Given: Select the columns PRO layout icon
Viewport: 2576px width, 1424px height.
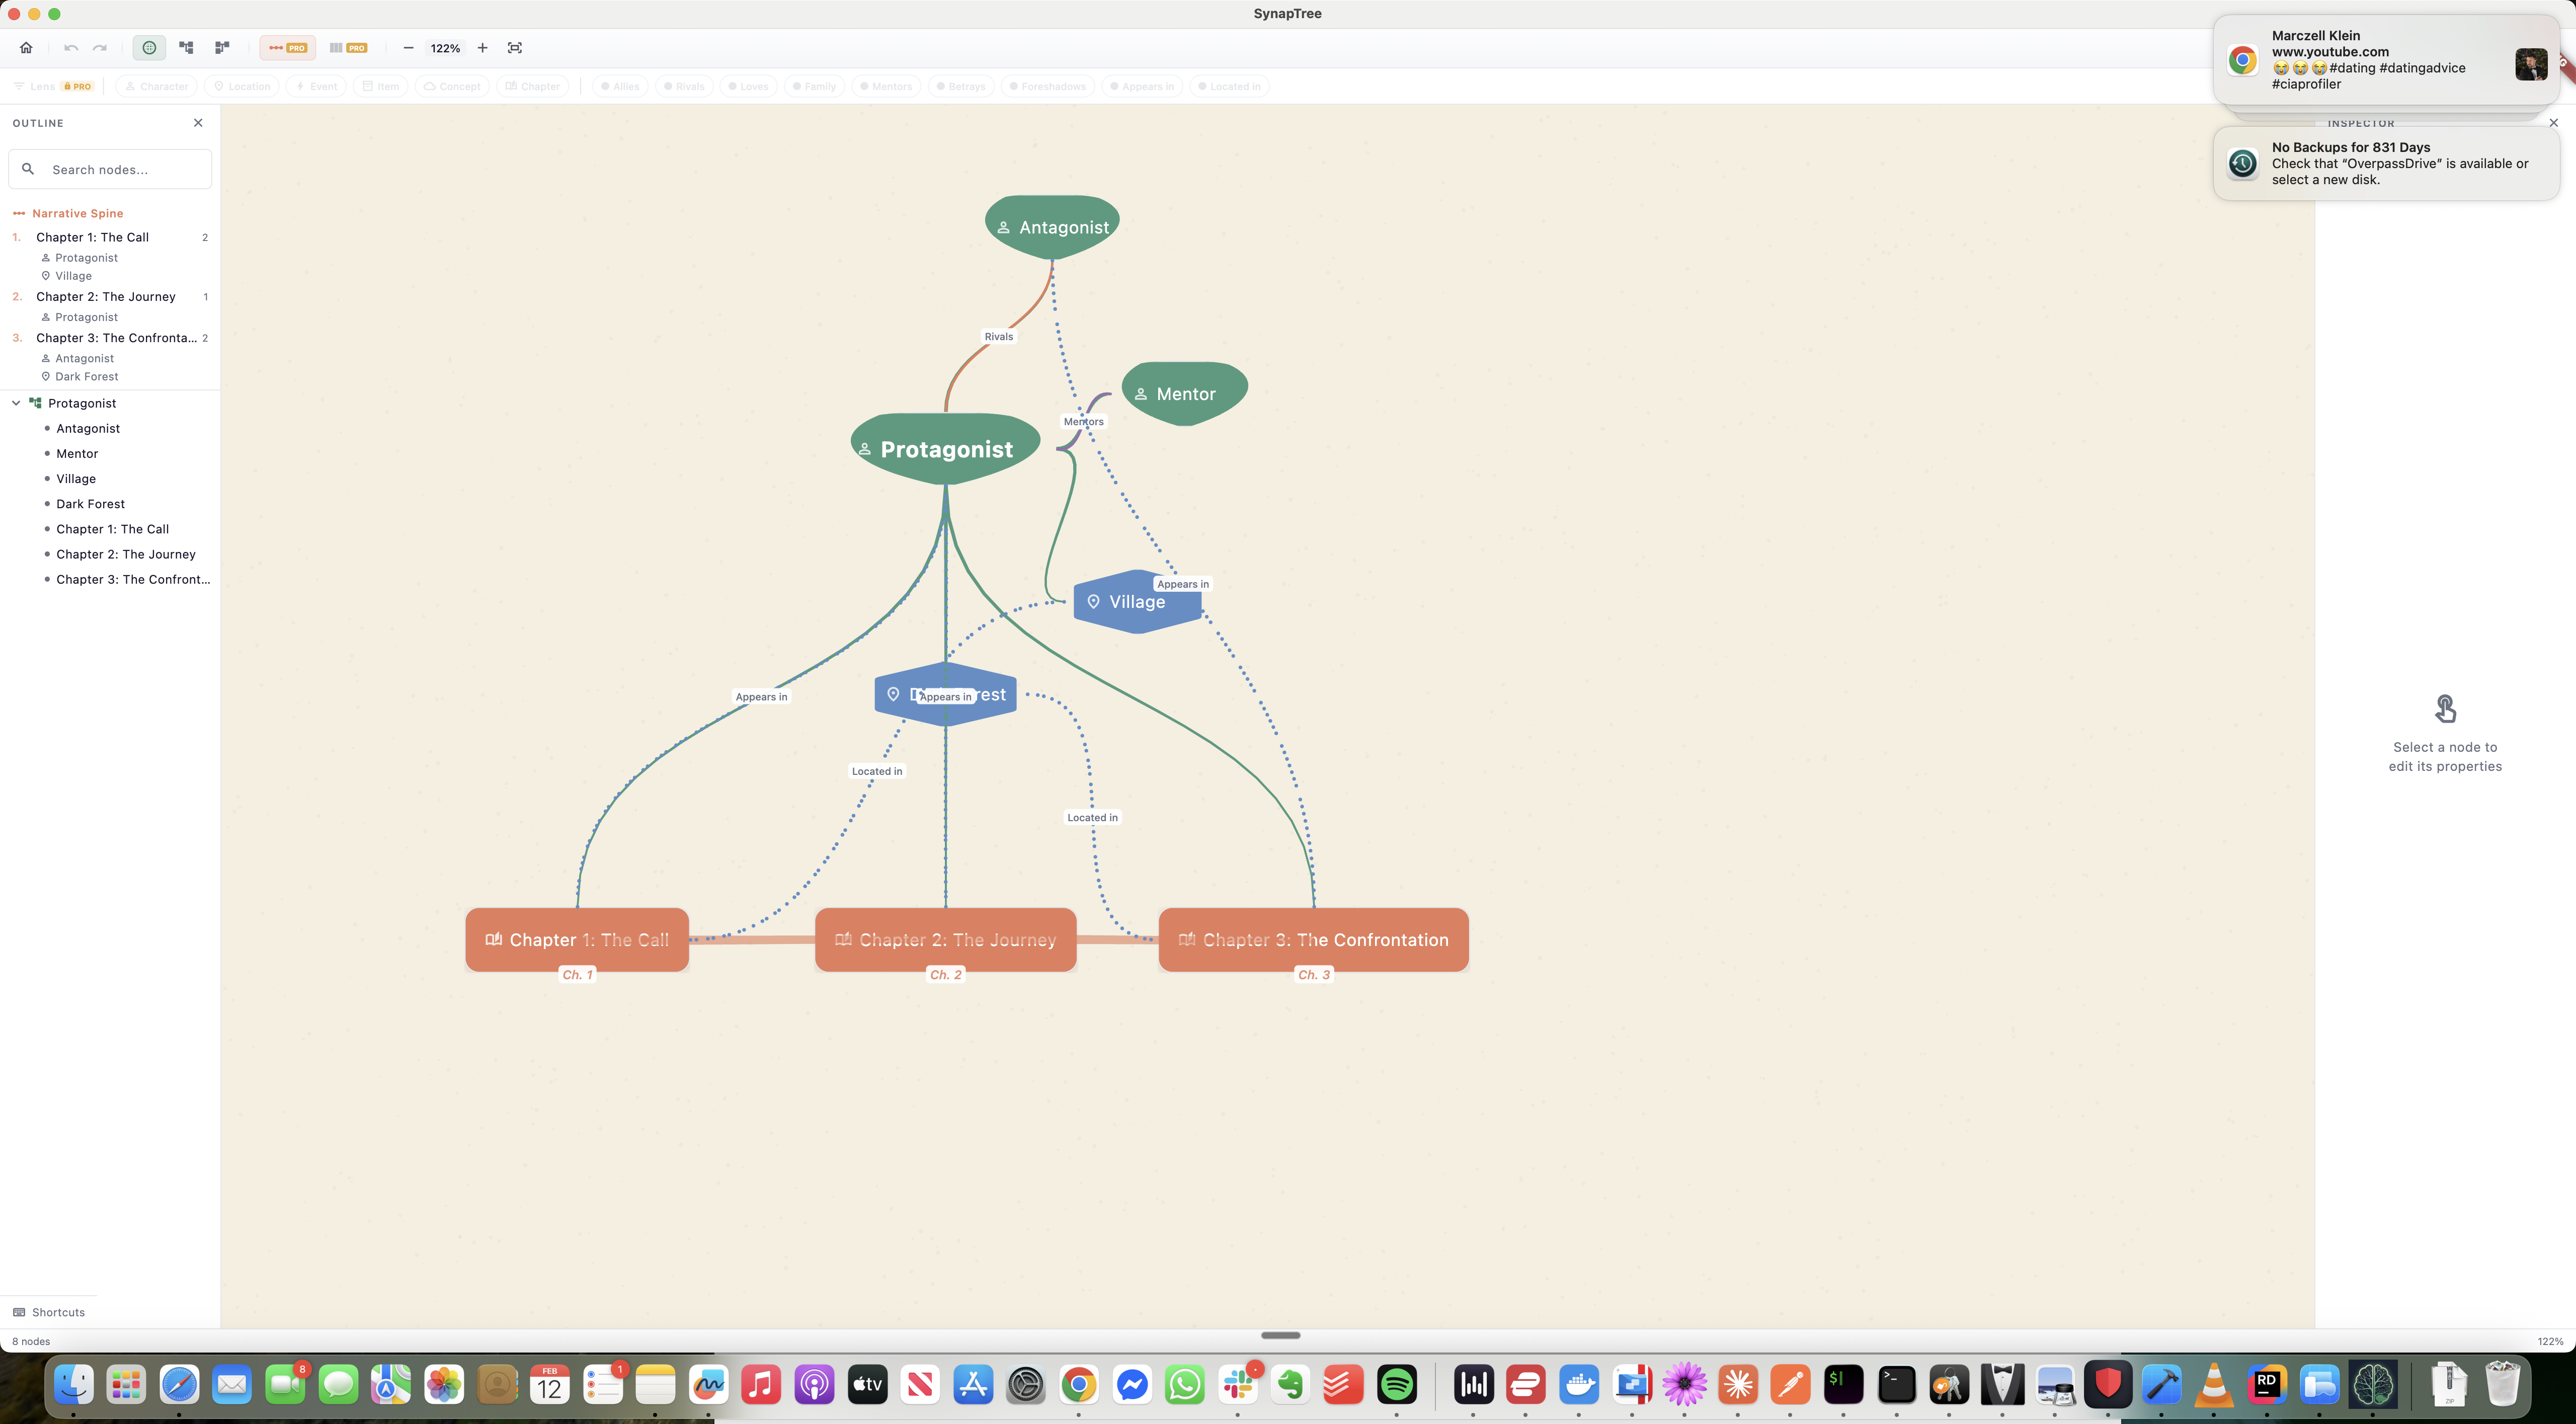Looking at the screenshot, I should (x=347, y=47).
